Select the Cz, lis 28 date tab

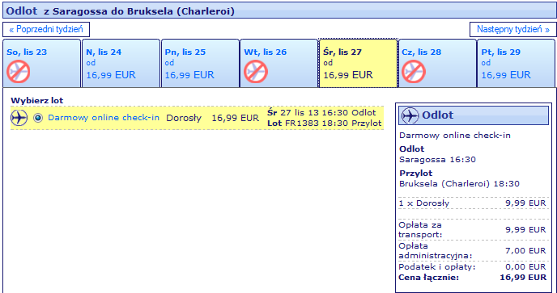pyautogui.click(x=437, y=63)
